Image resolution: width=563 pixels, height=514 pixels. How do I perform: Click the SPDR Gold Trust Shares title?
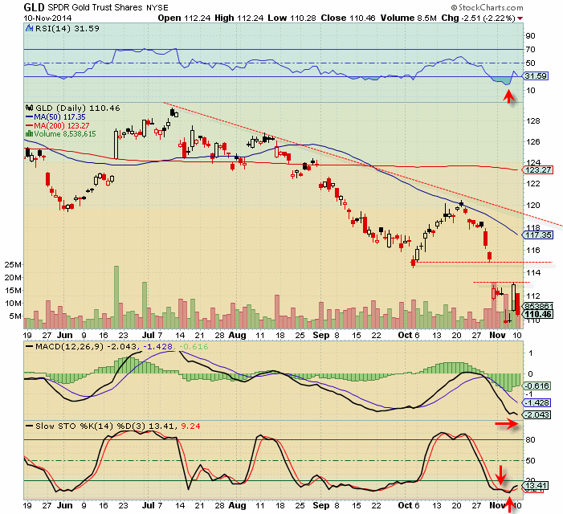click(95, 7)
